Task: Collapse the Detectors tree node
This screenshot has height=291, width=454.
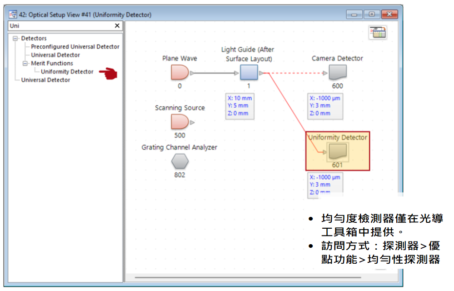Action: [x=15, y=38]
